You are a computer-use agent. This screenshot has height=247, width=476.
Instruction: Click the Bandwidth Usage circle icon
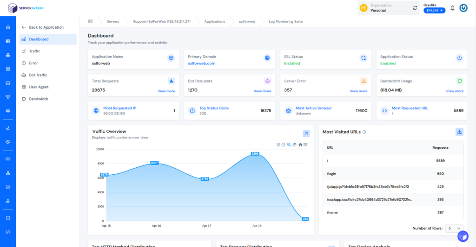(x=460, y=81)
